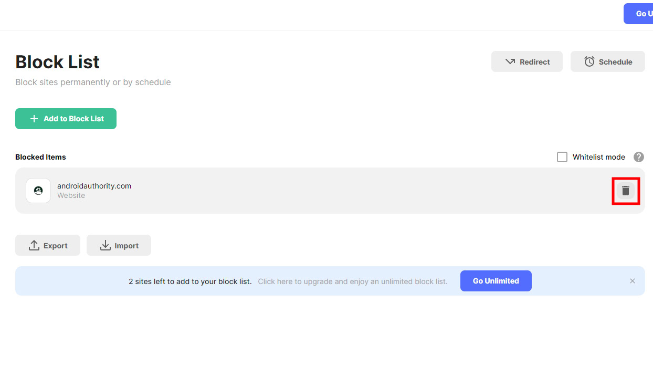
Task: Click Add to Block List
Action: pos(66,119)
